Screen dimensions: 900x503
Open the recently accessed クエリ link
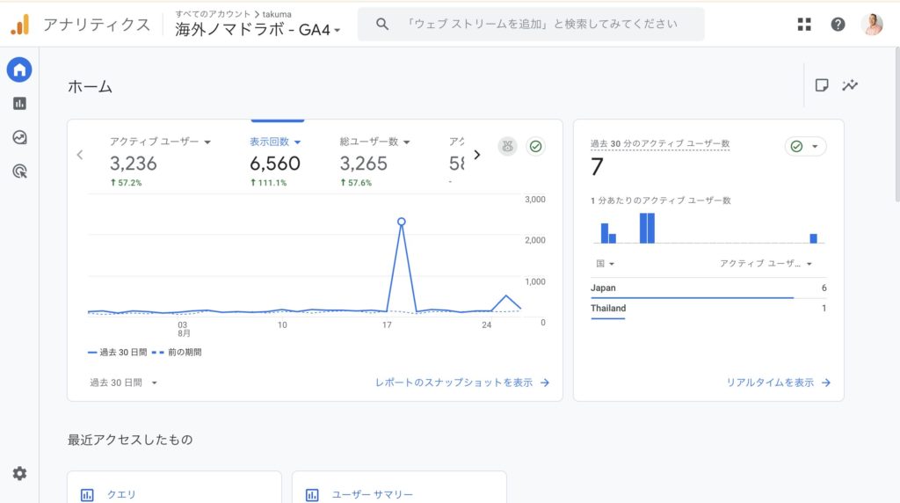pyautogui.click(x=121, y=494)
